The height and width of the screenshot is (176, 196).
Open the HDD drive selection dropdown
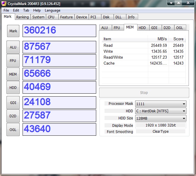(x=184, y=111)
